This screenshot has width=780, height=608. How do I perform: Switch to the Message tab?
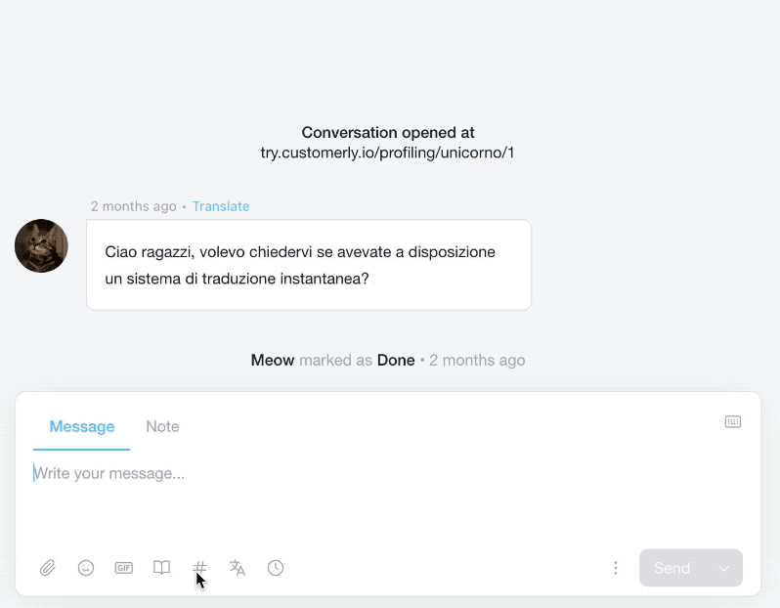[82, 426]
